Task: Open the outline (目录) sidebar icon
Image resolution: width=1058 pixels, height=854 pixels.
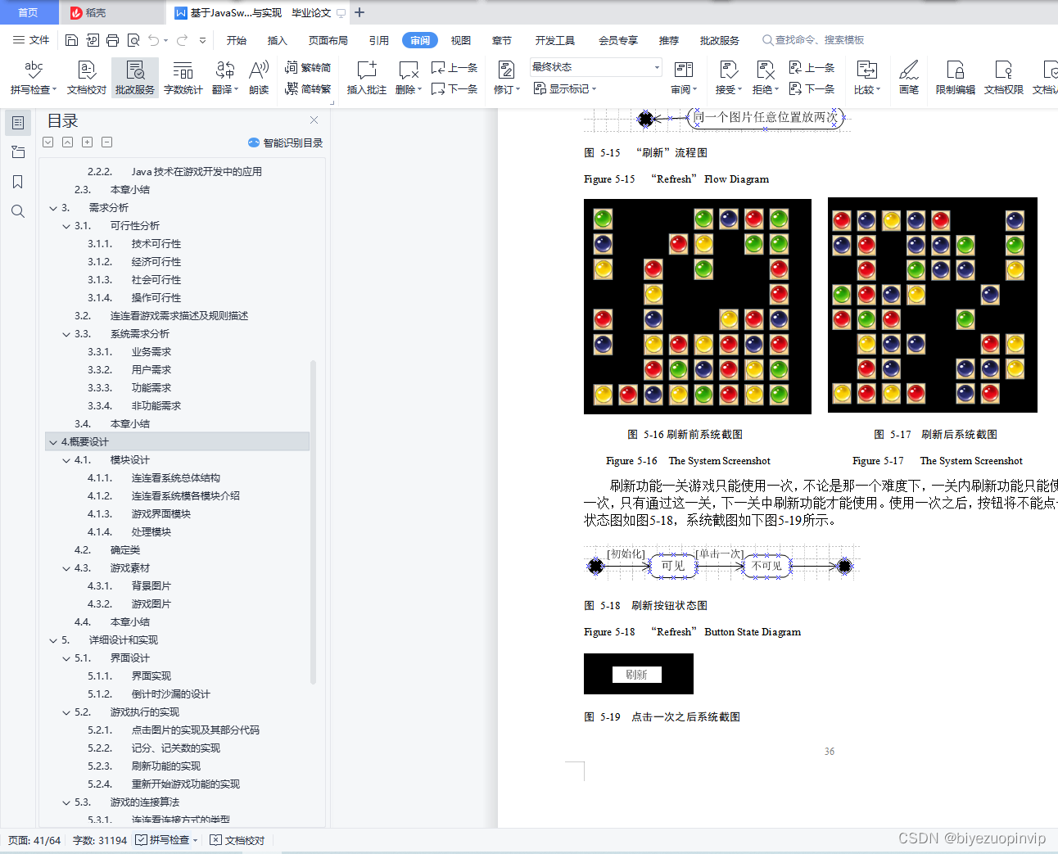Action: (x=17, y=123)
